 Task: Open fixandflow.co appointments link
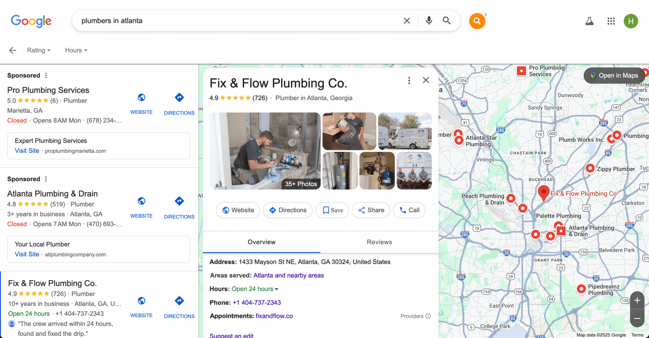click(x=274, y=316)
